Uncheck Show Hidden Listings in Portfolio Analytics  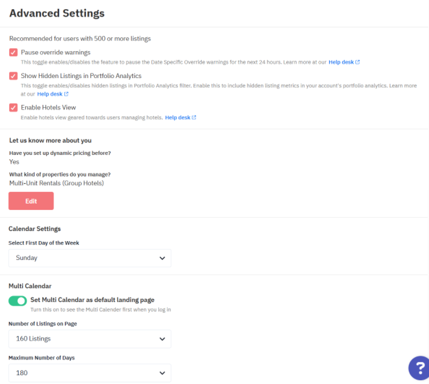13,76
